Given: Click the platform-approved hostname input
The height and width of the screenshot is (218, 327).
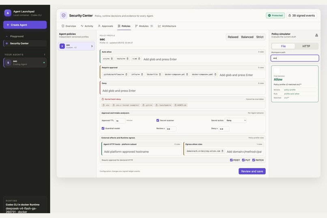Looking at the screenshot, I should [x=142, y=152].
